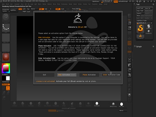The height and width of the screenshot is (117, 156).
Task: Click the orange Menus button
Action: pyautogui.click(x=116, y=2)
